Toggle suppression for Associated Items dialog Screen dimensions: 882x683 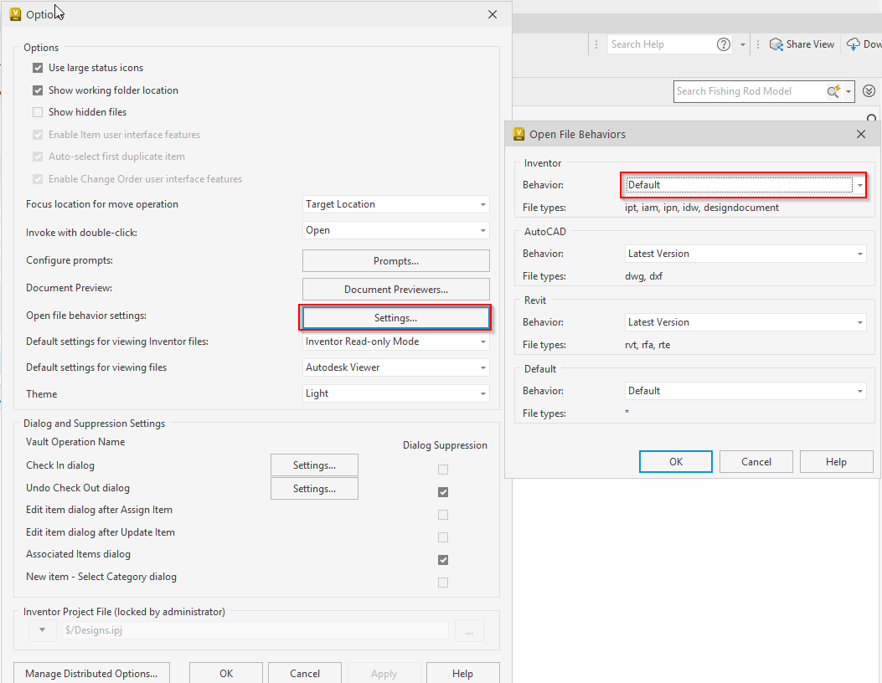pyautogui.click(x=442, y=559)
